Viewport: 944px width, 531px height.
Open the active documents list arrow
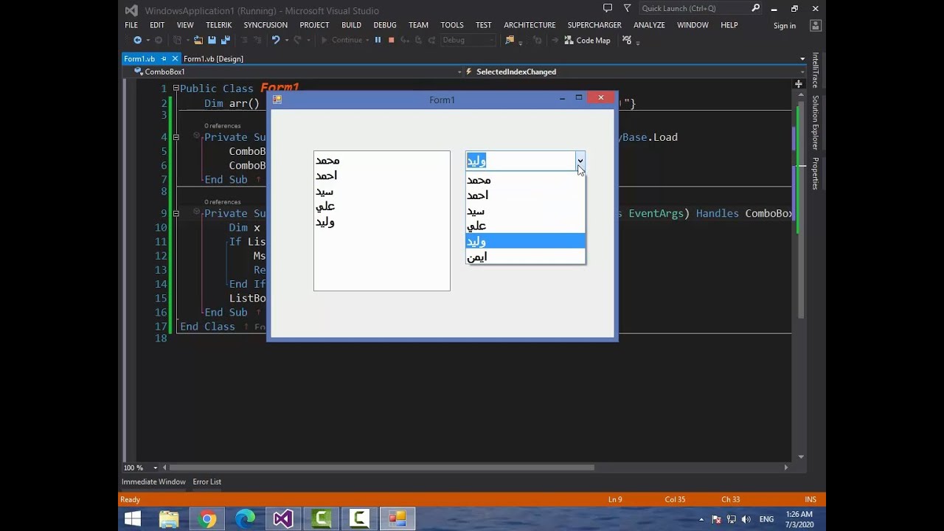(x=802, y=59)
